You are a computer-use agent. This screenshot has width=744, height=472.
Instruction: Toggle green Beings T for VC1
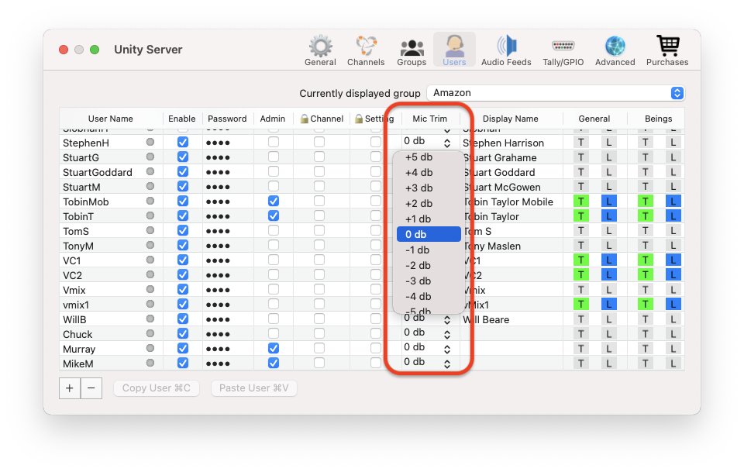point(645,260)
